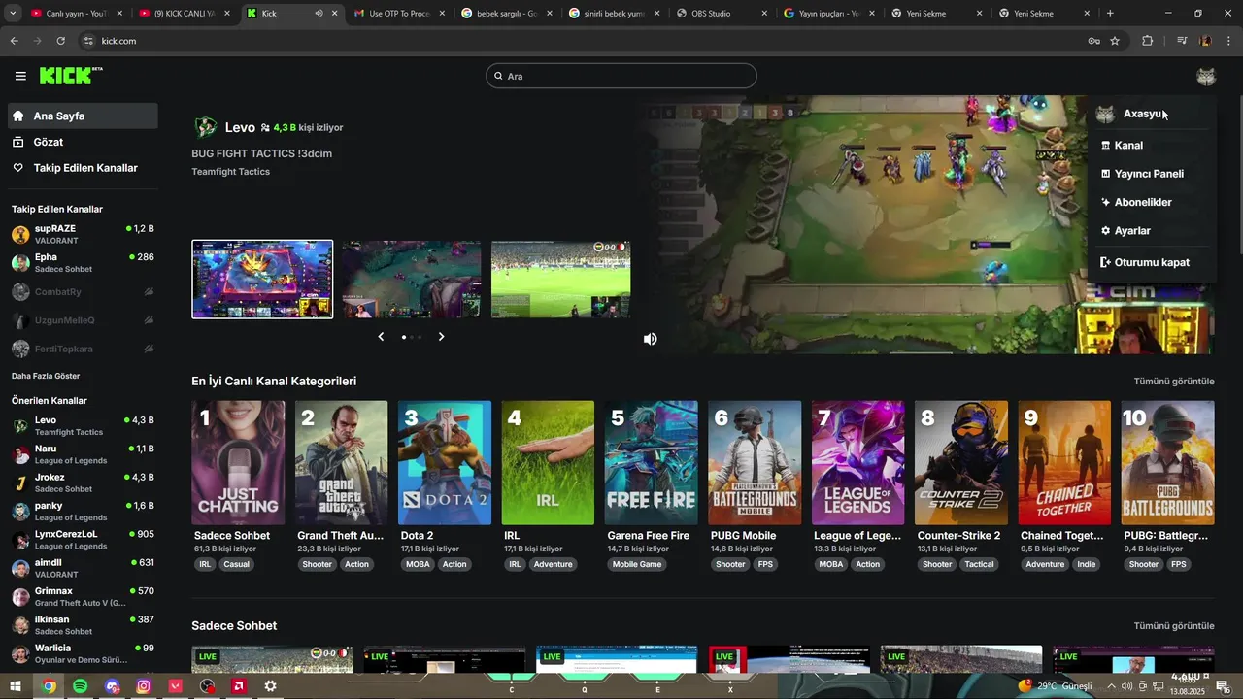1243x699 pixels.
Task: Open Chrome extensions puzzle icon
Action: coord(1148,41)
